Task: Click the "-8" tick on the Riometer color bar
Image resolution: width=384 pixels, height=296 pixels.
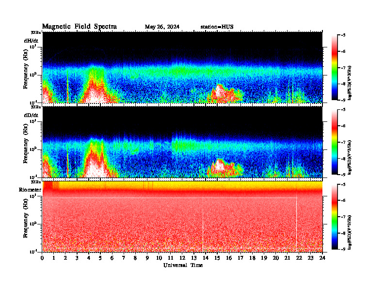Action: point(343,233)
